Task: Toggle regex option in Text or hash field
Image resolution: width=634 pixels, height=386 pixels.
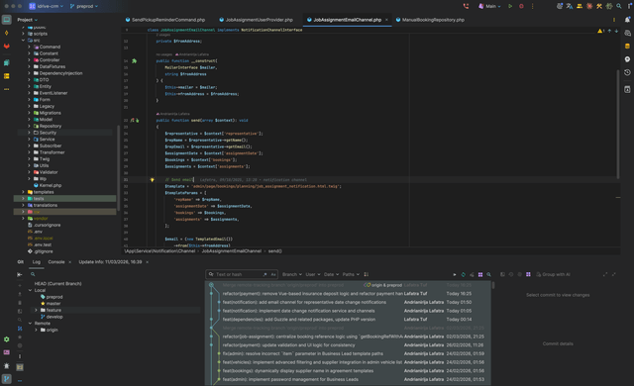Action: point(264,274)
